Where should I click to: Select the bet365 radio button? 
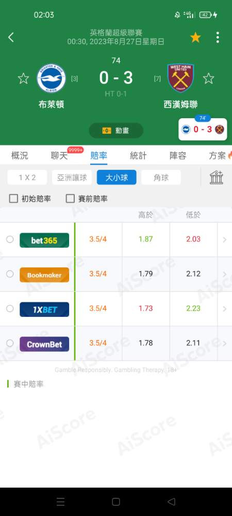point(10,239)
